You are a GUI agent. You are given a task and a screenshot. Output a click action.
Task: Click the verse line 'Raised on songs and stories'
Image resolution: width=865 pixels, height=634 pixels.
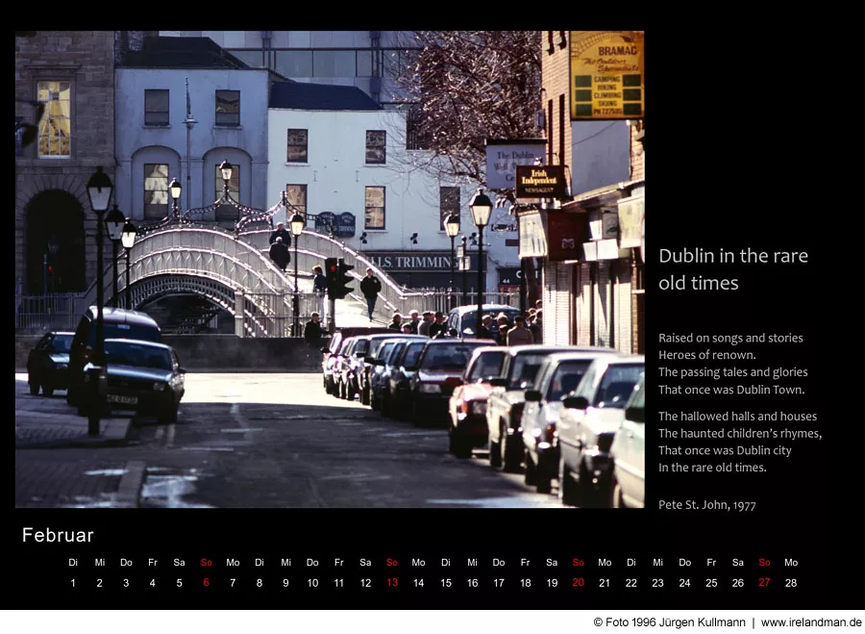click(730, 339)
